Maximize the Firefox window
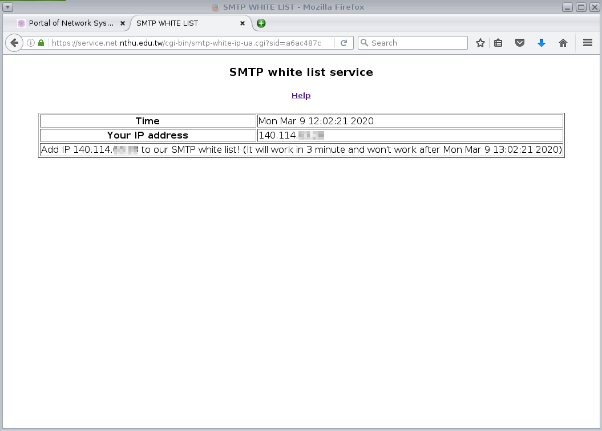Viewport: 602px width, 431px height. click(x=581, y=7)
